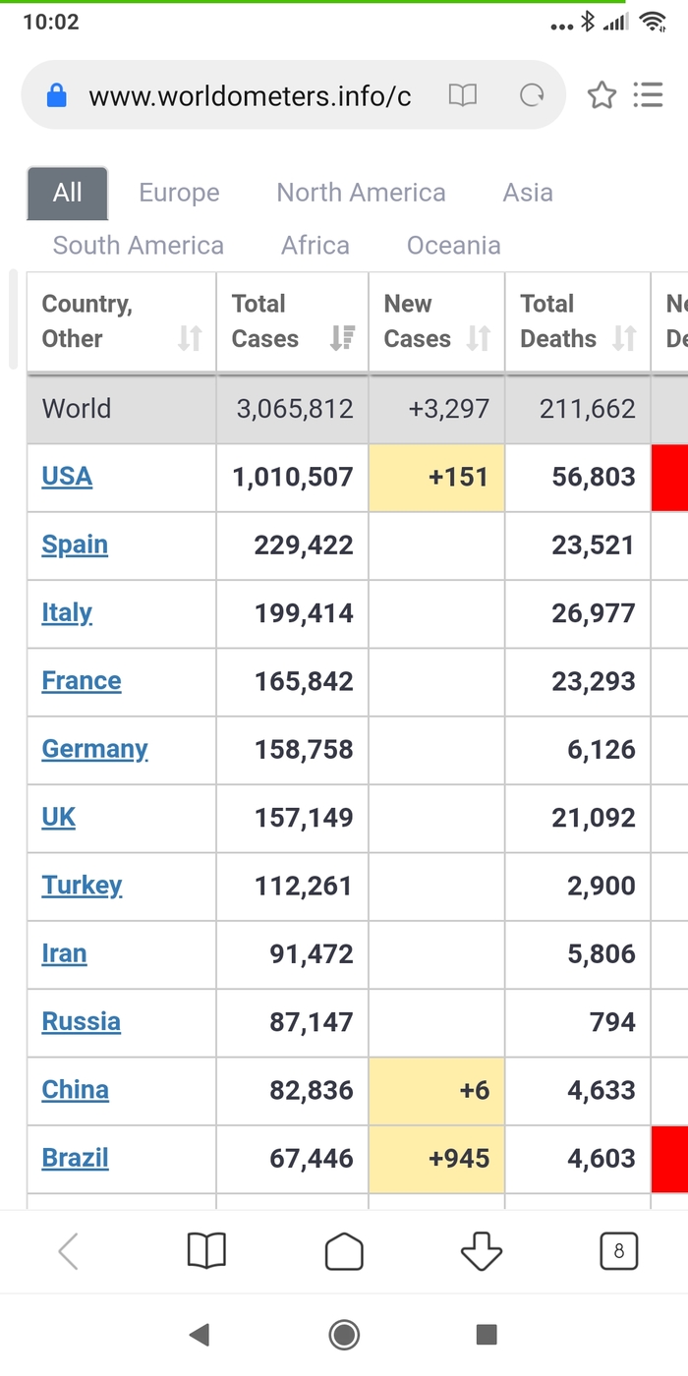Show the South America region tab
The height and width of the screenshot is (1376, 688).
point(139,246)
